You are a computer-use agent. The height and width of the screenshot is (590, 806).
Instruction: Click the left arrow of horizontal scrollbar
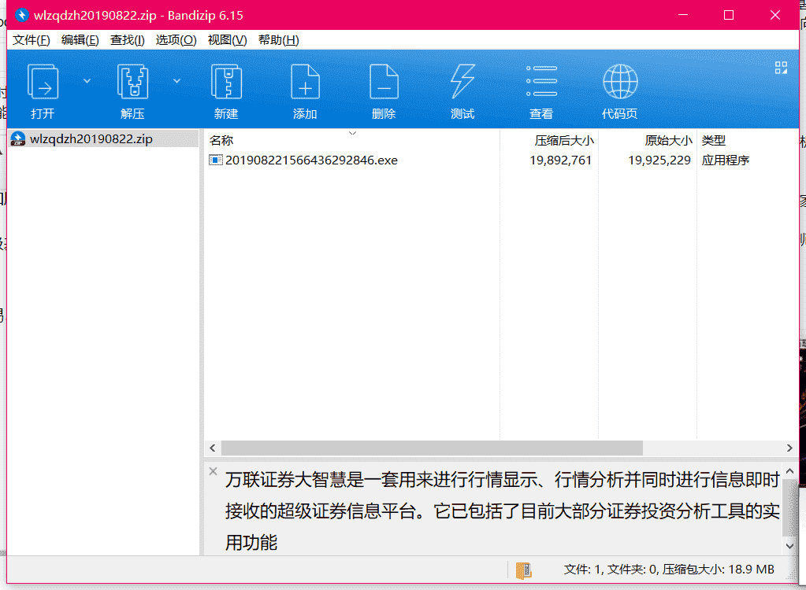tap(213, 448)
